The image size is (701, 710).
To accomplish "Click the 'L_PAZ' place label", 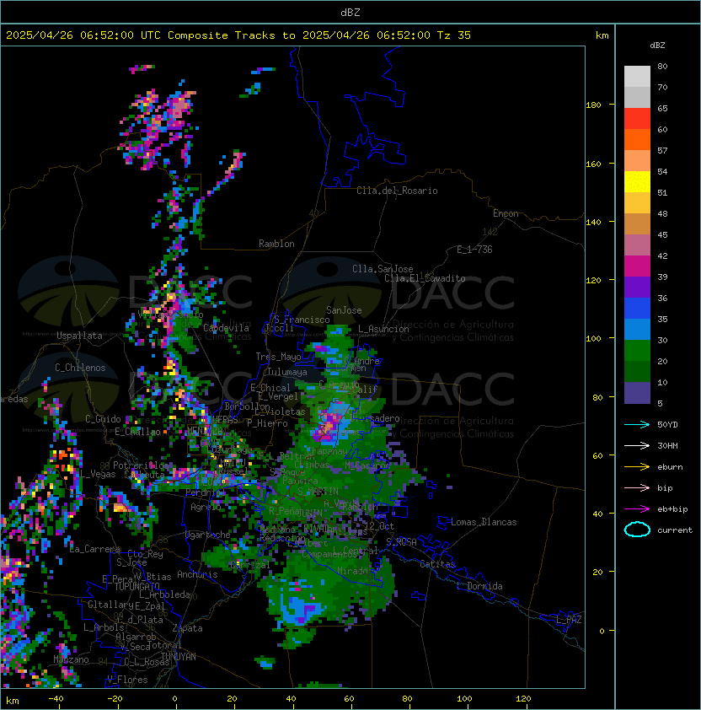I will pos(569,620).
